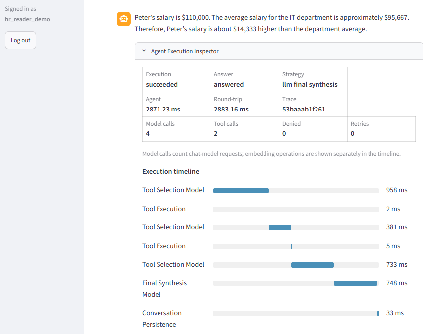The height and width of the screenshot is (334, 423).
Task: Click the orange assistant robot avatar icon
Action: click(124, 19)
